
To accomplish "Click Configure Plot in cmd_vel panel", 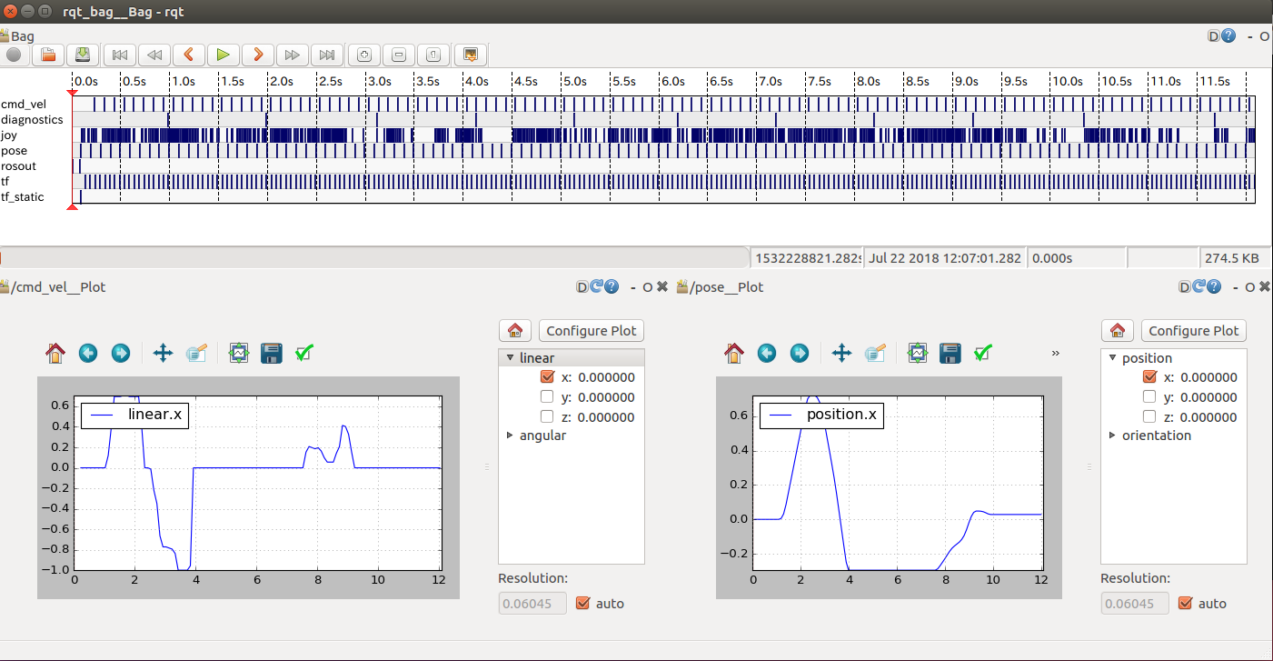I will pos(592,330).
